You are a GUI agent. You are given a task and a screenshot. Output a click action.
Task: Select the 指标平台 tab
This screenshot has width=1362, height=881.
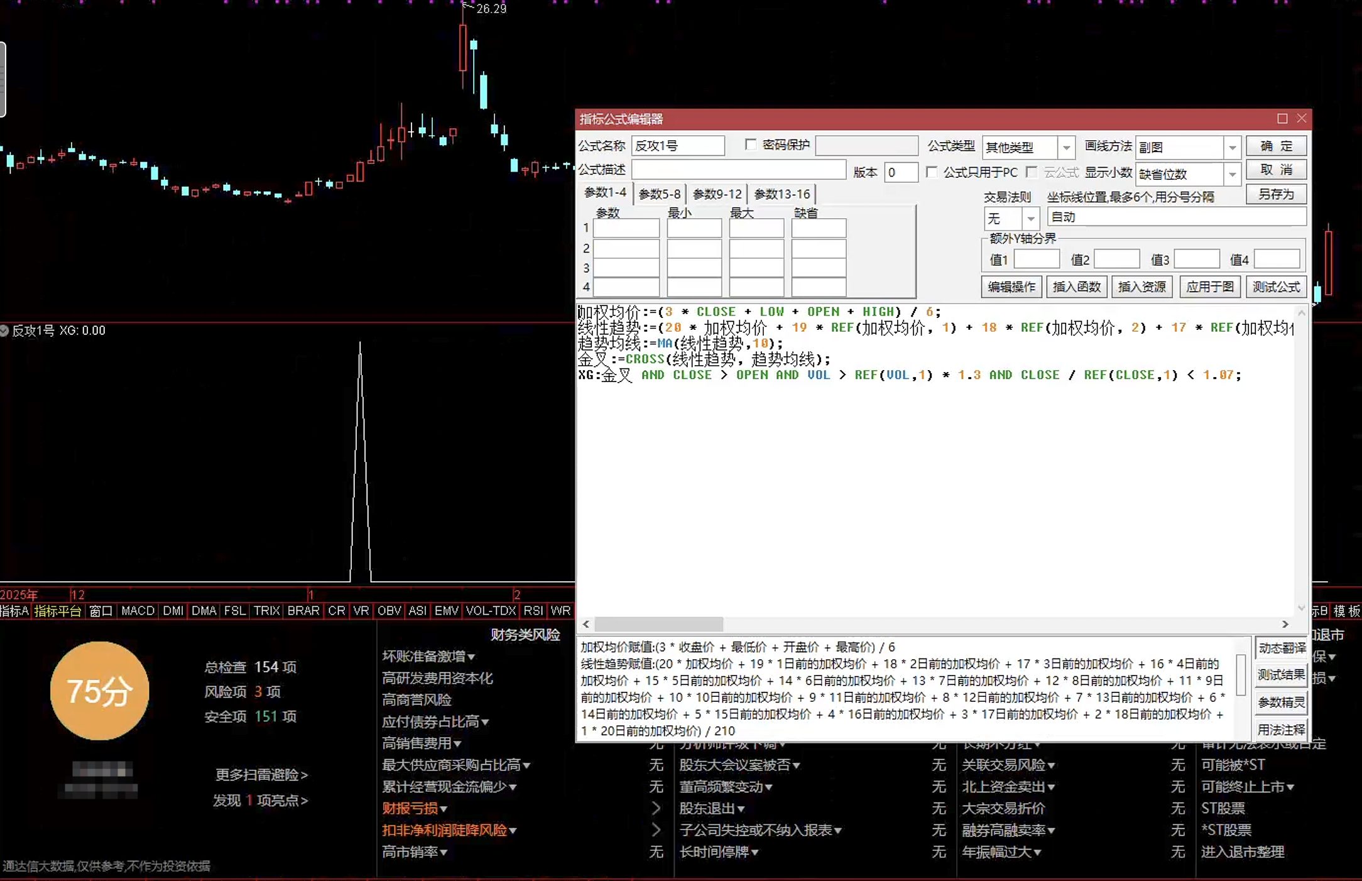tap(58, 611)
